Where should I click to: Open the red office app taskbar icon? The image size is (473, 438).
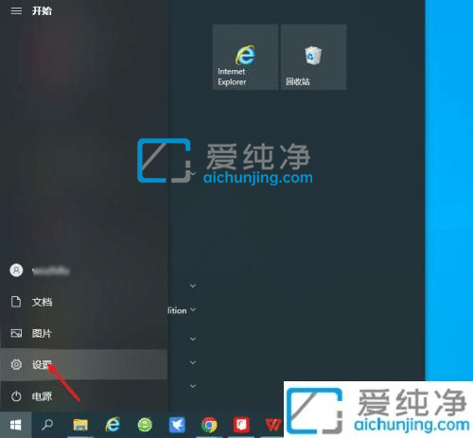241,425
